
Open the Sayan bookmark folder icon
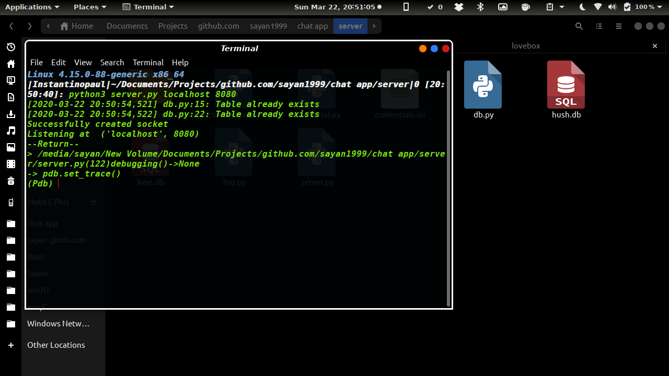(10, 274)
